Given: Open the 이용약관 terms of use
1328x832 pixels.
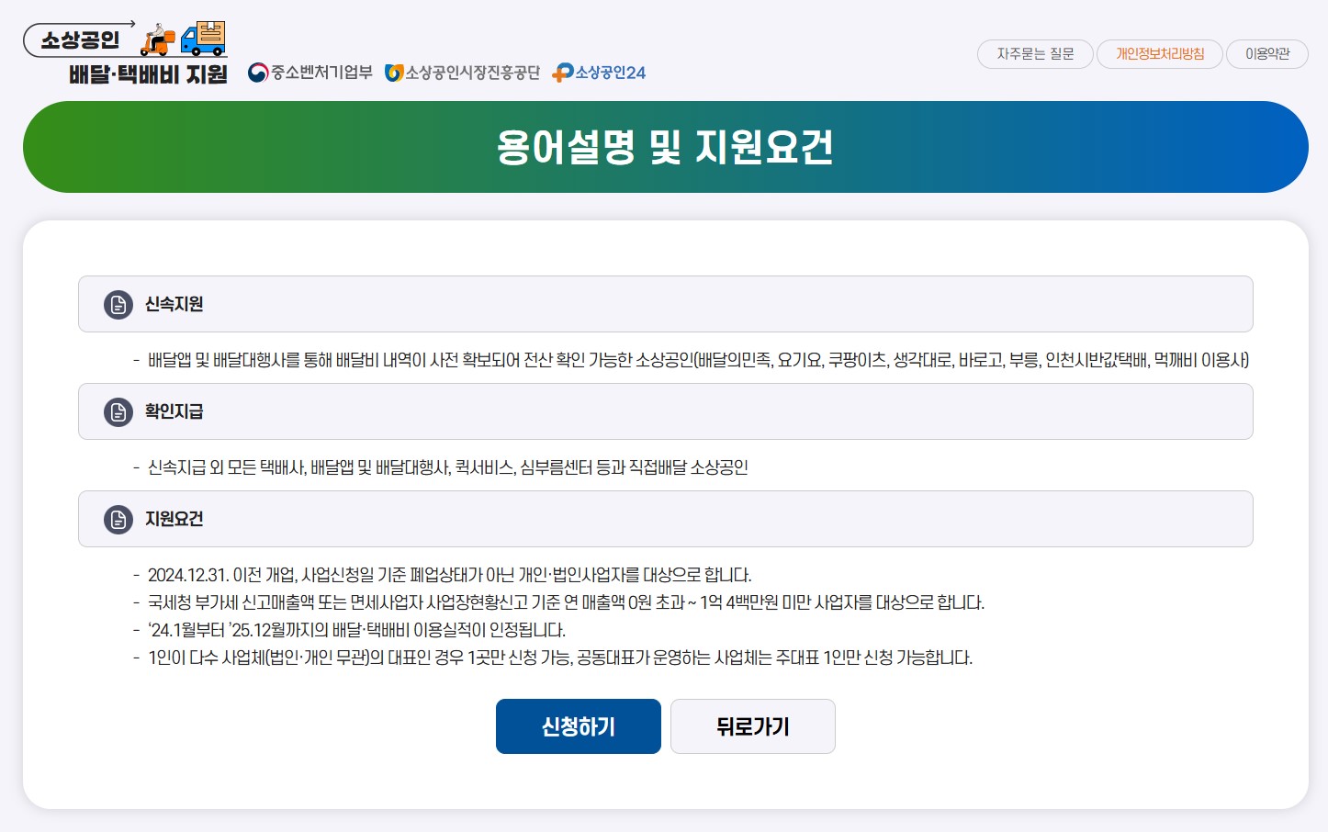Looking at the screenshot, I should (x=1266, y=53).
